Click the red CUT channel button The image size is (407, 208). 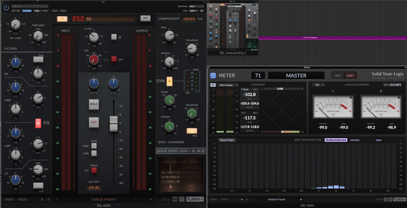click(x=94, y=122)
